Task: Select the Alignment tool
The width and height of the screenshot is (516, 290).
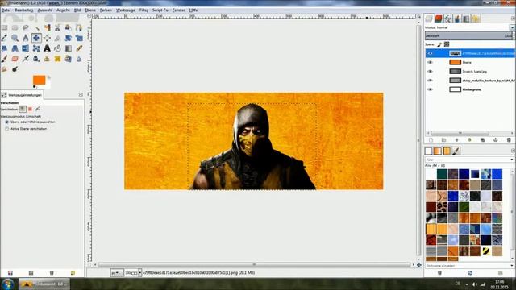Action: tap(47, 38)
